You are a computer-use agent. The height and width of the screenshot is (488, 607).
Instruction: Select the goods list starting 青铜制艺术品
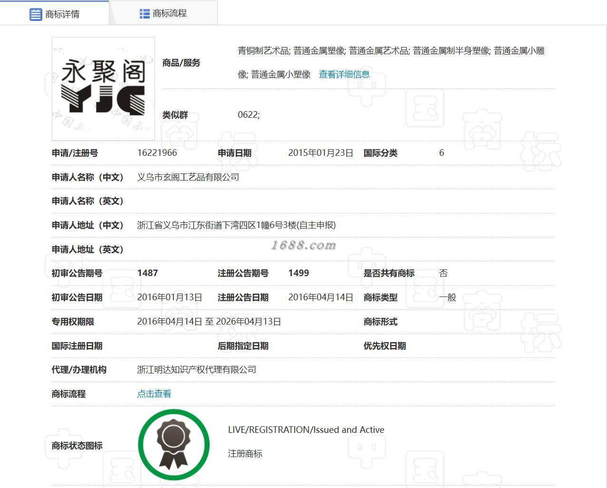[391, 62]
